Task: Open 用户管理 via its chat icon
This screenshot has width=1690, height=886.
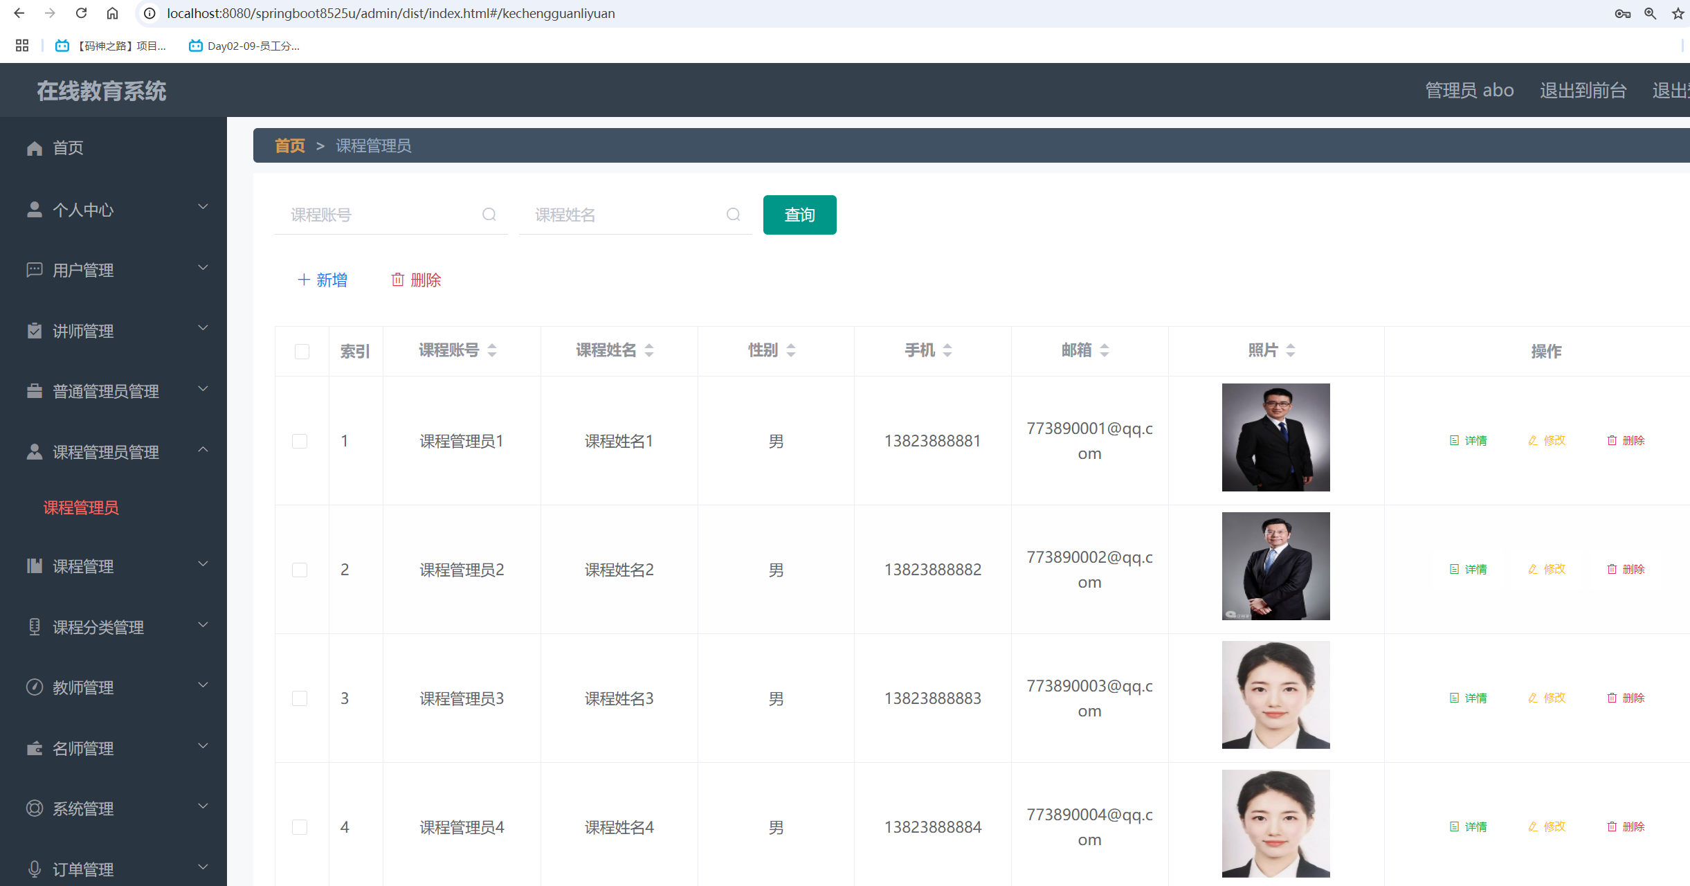Action: (x=35, y=270)
